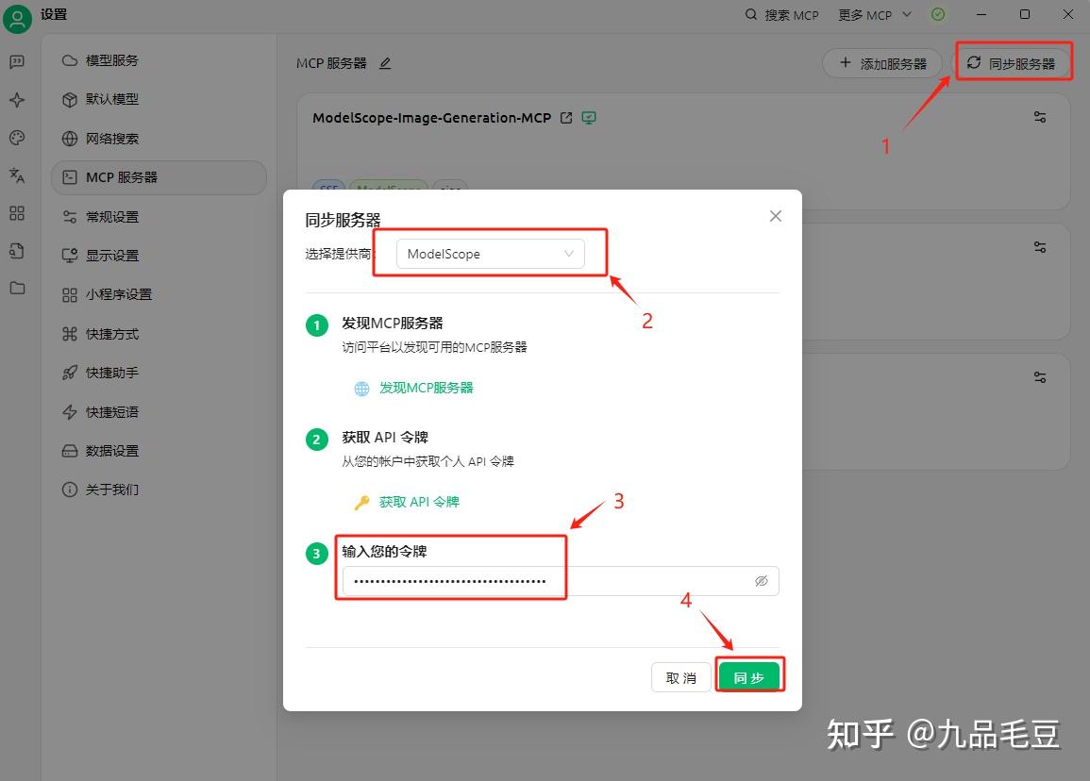Open the 发现MCP服务器 link
Screen dimensions: 1090x781
[x=426, y=388]
